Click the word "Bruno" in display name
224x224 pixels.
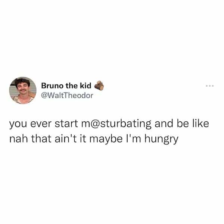pyautogui.click(x=52, y=85)
